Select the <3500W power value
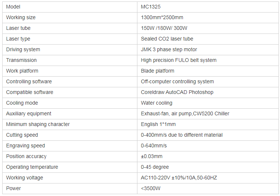 coord(151,188)
